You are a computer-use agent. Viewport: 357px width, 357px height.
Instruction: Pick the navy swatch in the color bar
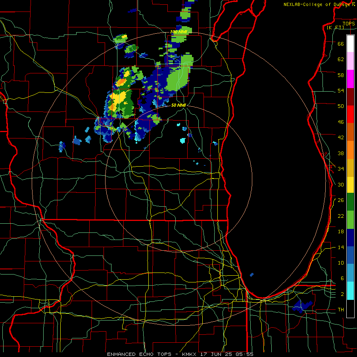[350, 238]
